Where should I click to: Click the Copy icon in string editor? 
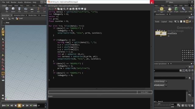click(x=58, y=9)
